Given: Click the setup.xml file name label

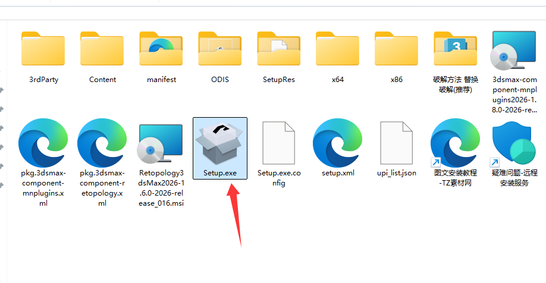Looking at the screenshot, I should [338, 173].
